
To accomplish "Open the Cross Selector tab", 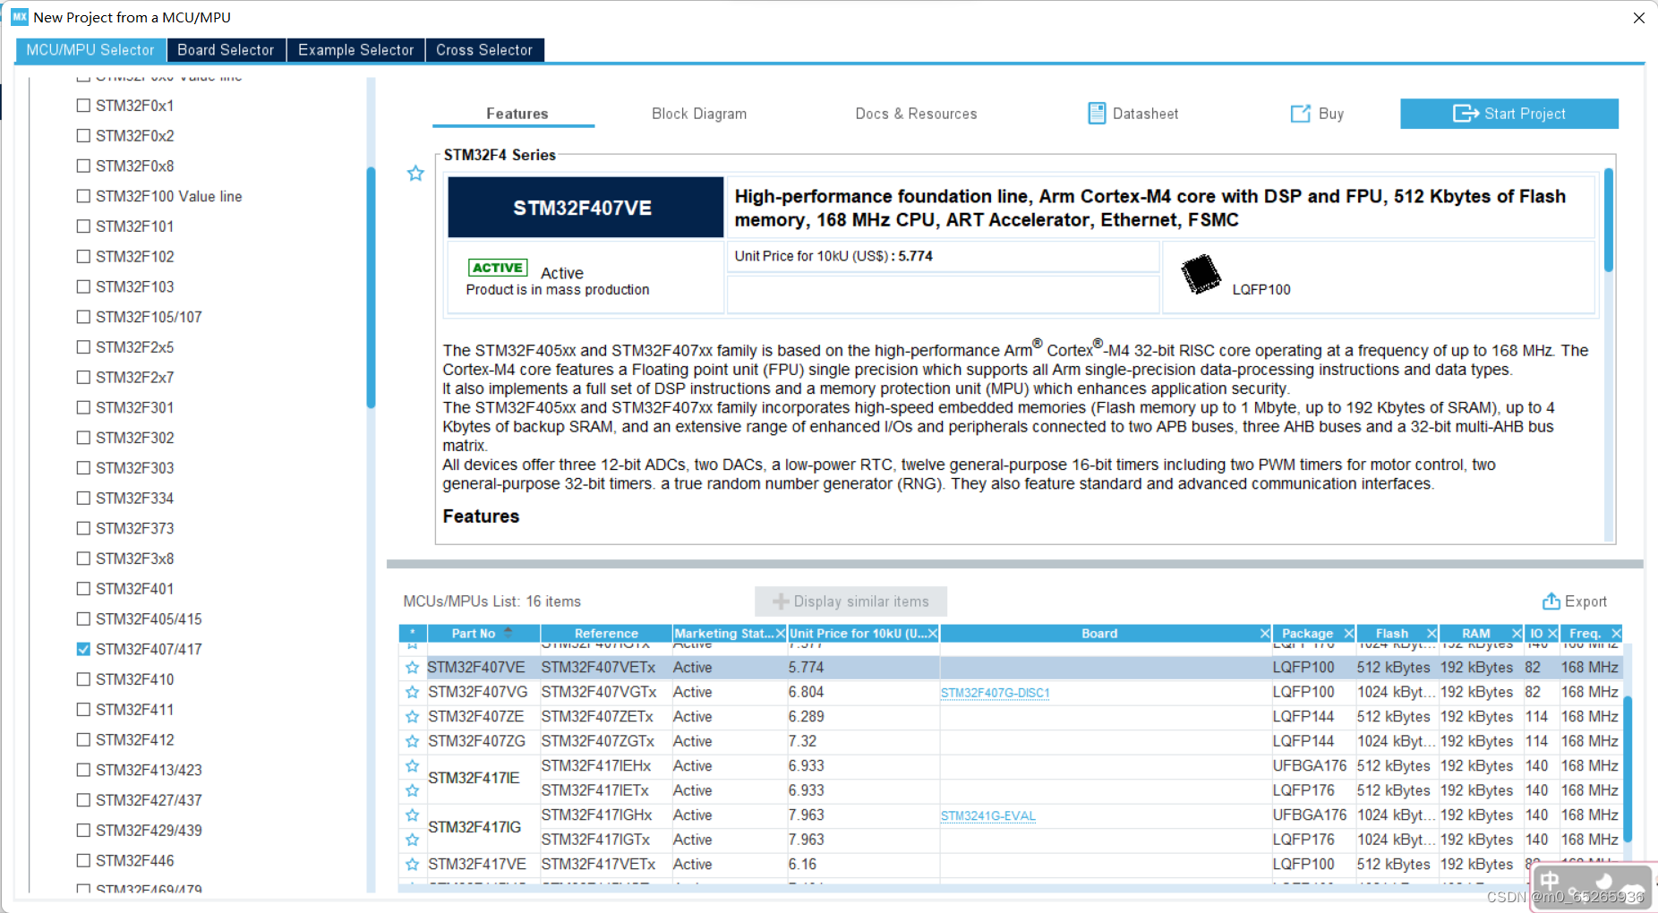I will [x=484, y=50].
